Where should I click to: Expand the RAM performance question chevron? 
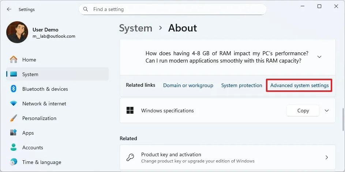tap(319, 57)
